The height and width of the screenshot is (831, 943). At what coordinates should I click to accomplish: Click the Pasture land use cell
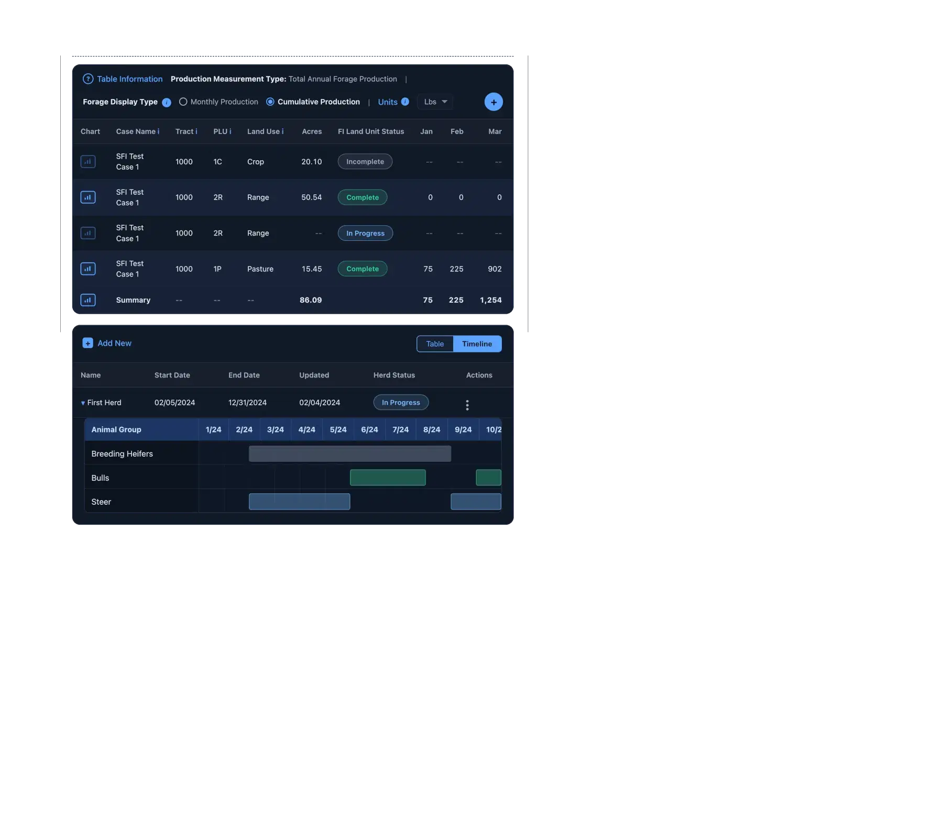click(x=260, y=269)
